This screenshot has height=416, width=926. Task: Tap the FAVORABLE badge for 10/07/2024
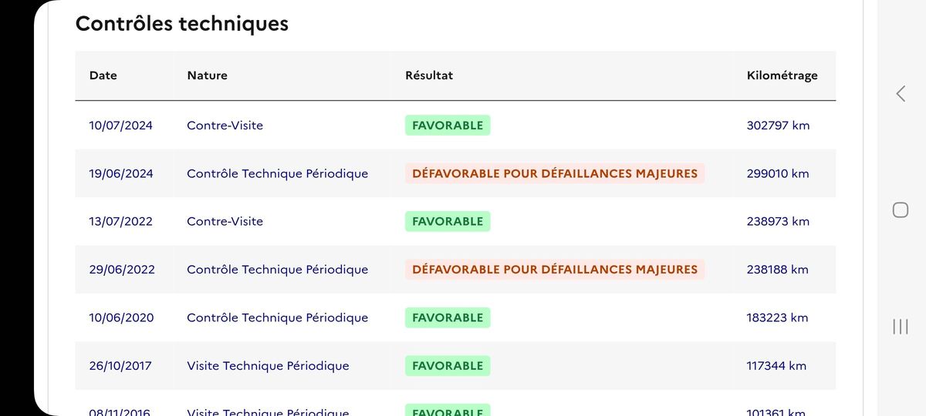448,126
